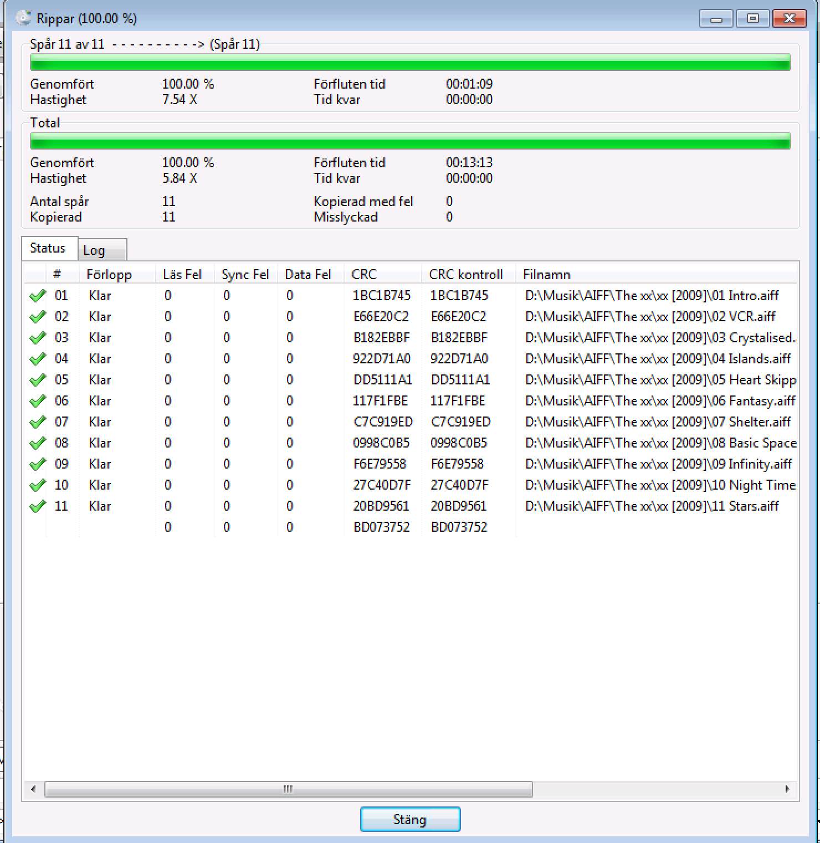Click the green checkmark for track 06

point(37,401)
